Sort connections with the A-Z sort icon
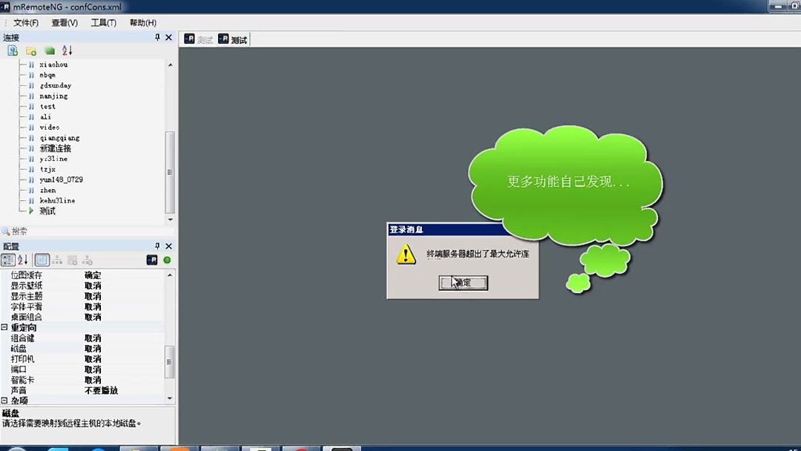The image size is (801, 451). [67, 50]
